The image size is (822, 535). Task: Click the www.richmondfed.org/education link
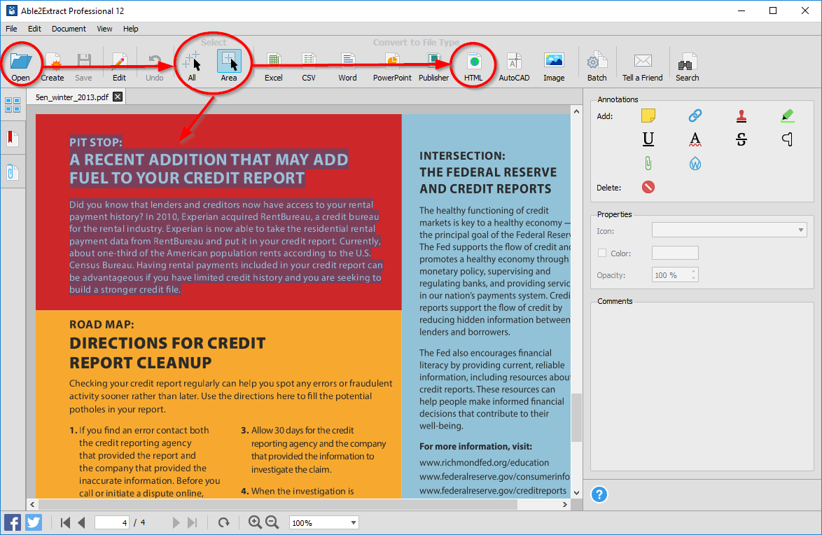[x=484, y=463]
